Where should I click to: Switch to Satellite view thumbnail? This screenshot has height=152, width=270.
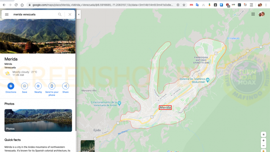pos(88,146)
